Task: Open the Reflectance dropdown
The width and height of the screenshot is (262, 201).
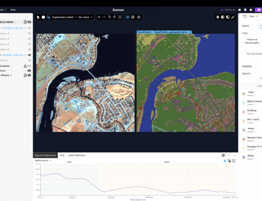Action: (43, 160)
